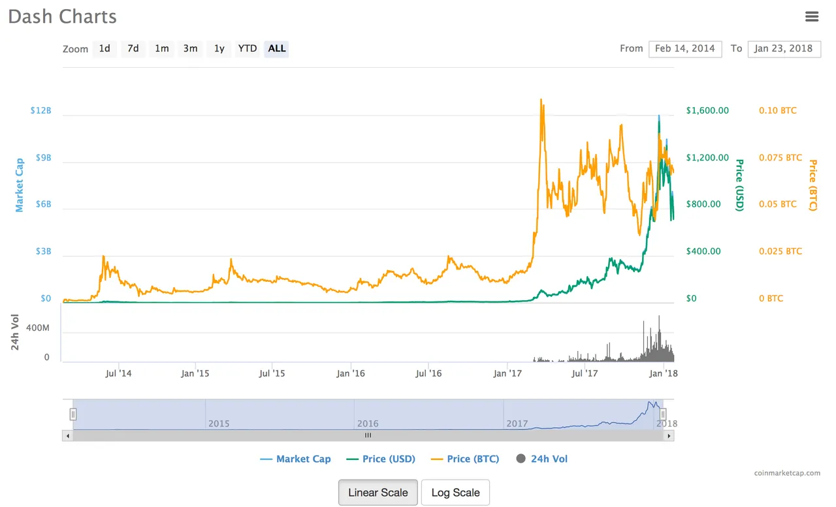
Task: Click the Price (USD) axis title
Action: click(740, 185)
